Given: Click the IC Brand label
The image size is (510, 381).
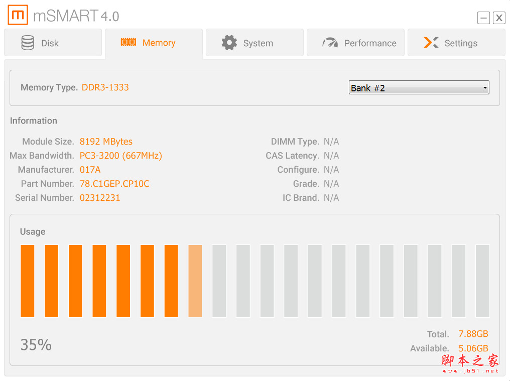Looking at the screenshot, I should coord(301,197).
